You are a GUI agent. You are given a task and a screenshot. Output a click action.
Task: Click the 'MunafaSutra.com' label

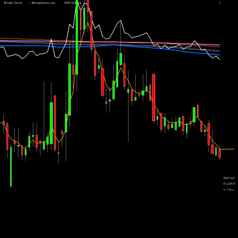(x=43, y=3)
